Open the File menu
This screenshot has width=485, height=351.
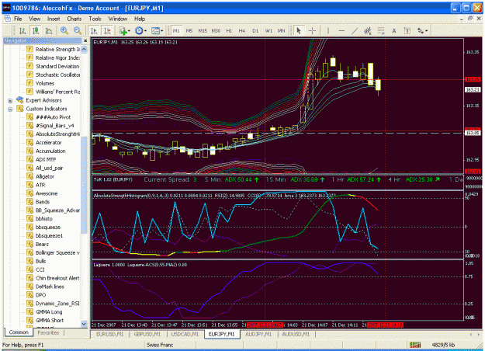[x=18, y=19]
